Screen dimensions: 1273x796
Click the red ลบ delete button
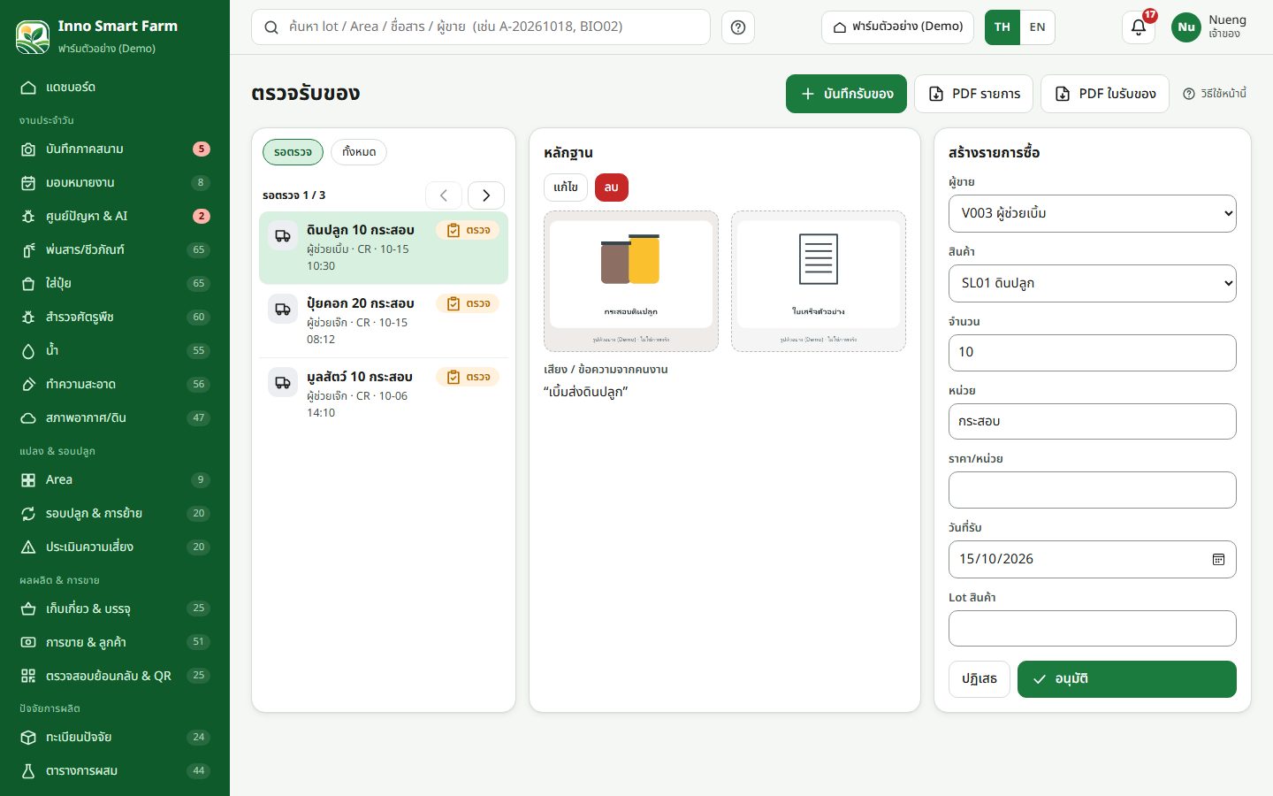(x=612, y=188)
